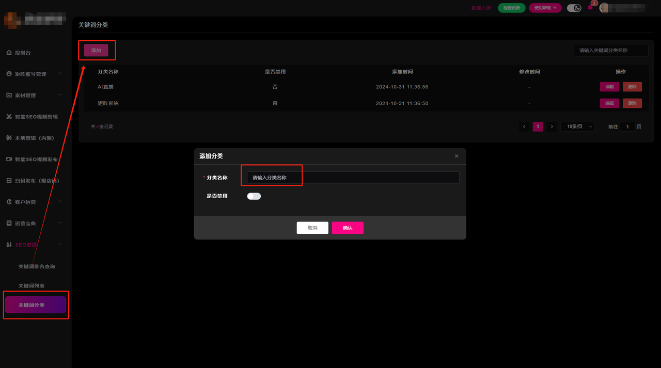Toggle dark mode switch in header
This screenshot has width=661, height=368.
(x=574, y=8)
